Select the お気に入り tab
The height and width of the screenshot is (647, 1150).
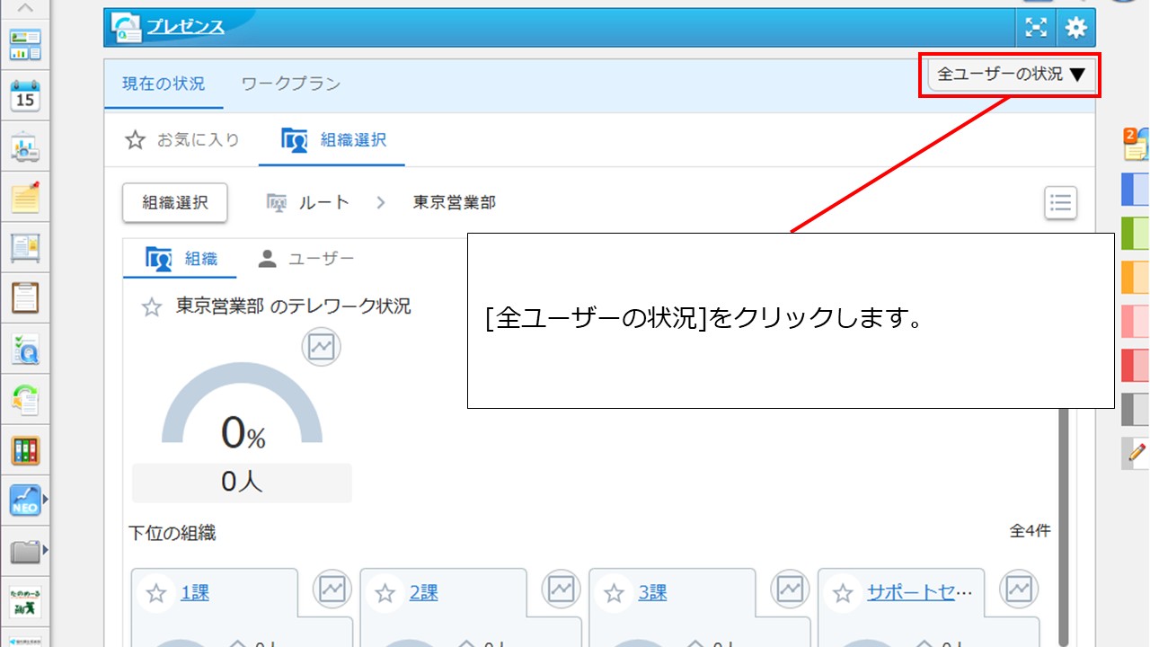182,140
